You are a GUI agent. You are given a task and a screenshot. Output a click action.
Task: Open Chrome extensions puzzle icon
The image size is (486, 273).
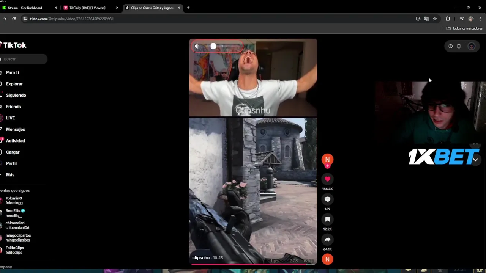[x=448, y=19]
